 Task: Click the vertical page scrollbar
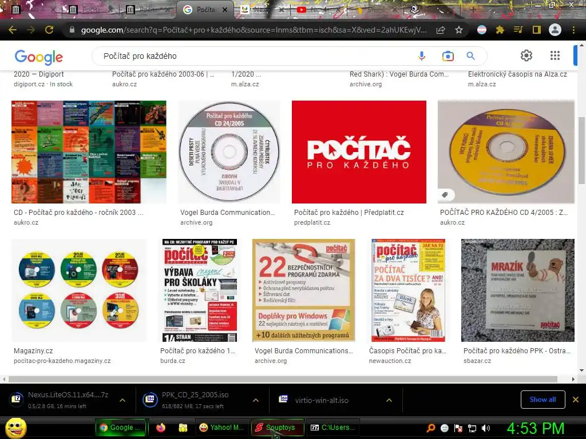(x=581, y=150)
